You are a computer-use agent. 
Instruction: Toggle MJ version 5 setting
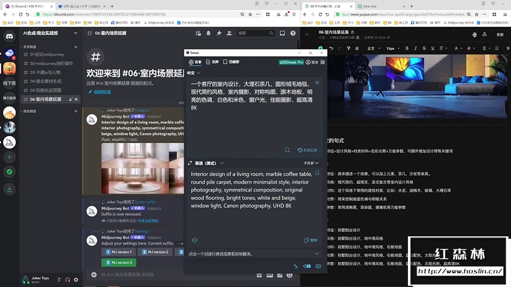point(119,262)
